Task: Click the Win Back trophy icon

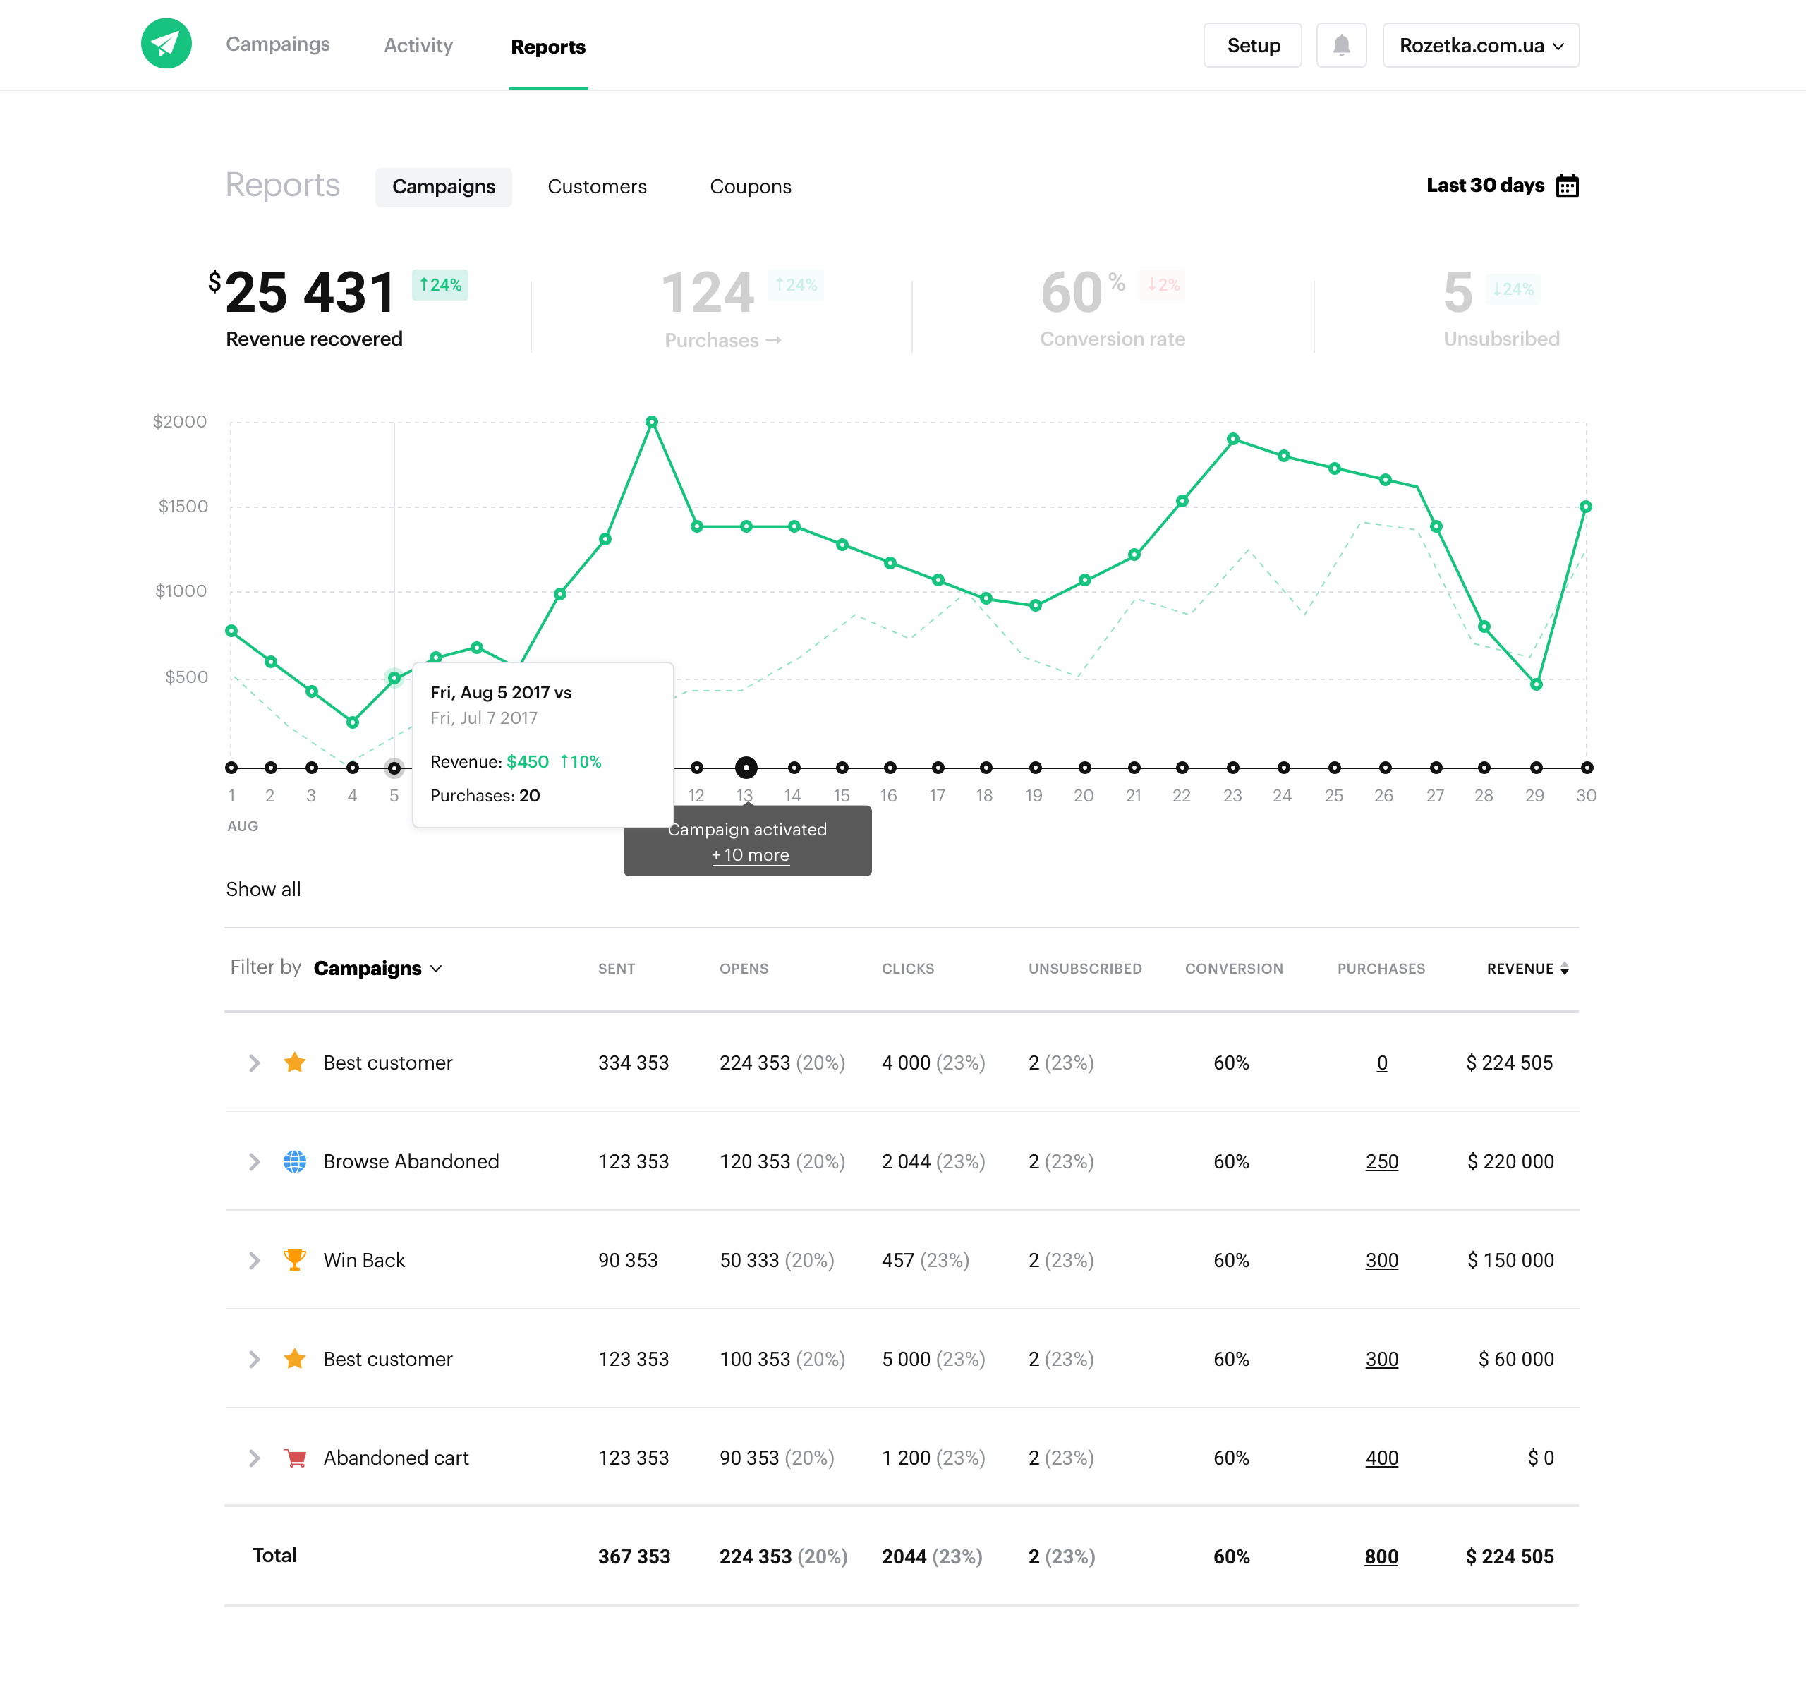Action: click(x=294, y=1259)
